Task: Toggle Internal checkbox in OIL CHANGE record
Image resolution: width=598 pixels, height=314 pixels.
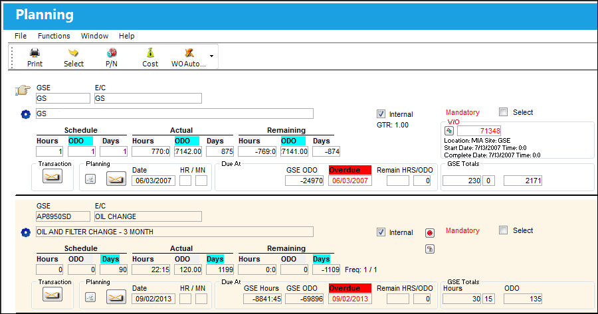Action: tap(381, 232)
